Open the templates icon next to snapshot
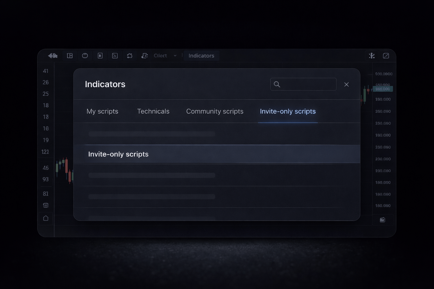This screenshot has height=289, width=434. tap(130, 56)
